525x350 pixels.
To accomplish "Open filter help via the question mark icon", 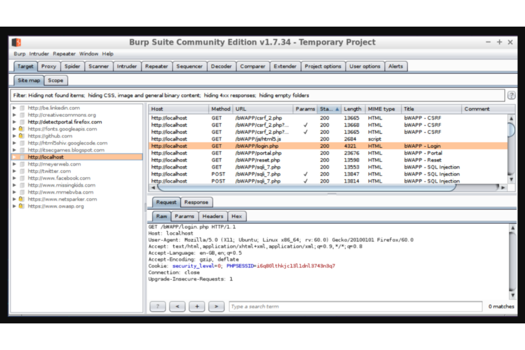I will pyautogui.click(x=511, y=95).
